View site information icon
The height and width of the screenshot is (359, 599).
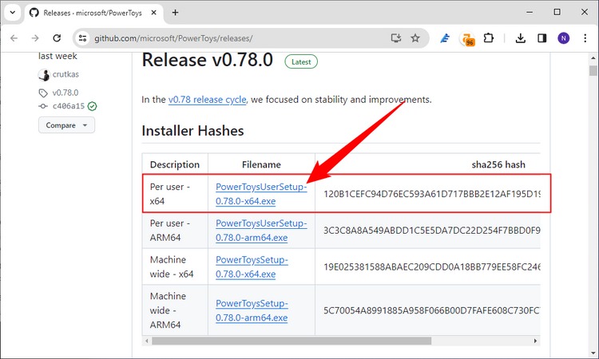click(82, 38)
